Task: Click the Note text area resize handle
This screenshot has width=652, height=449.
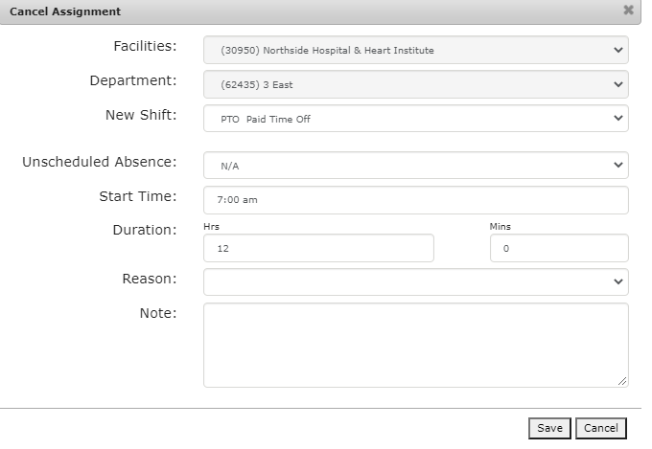Action: 622,381
